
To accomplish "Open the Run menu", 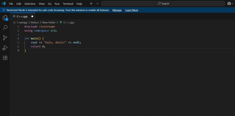I will 57,4.
